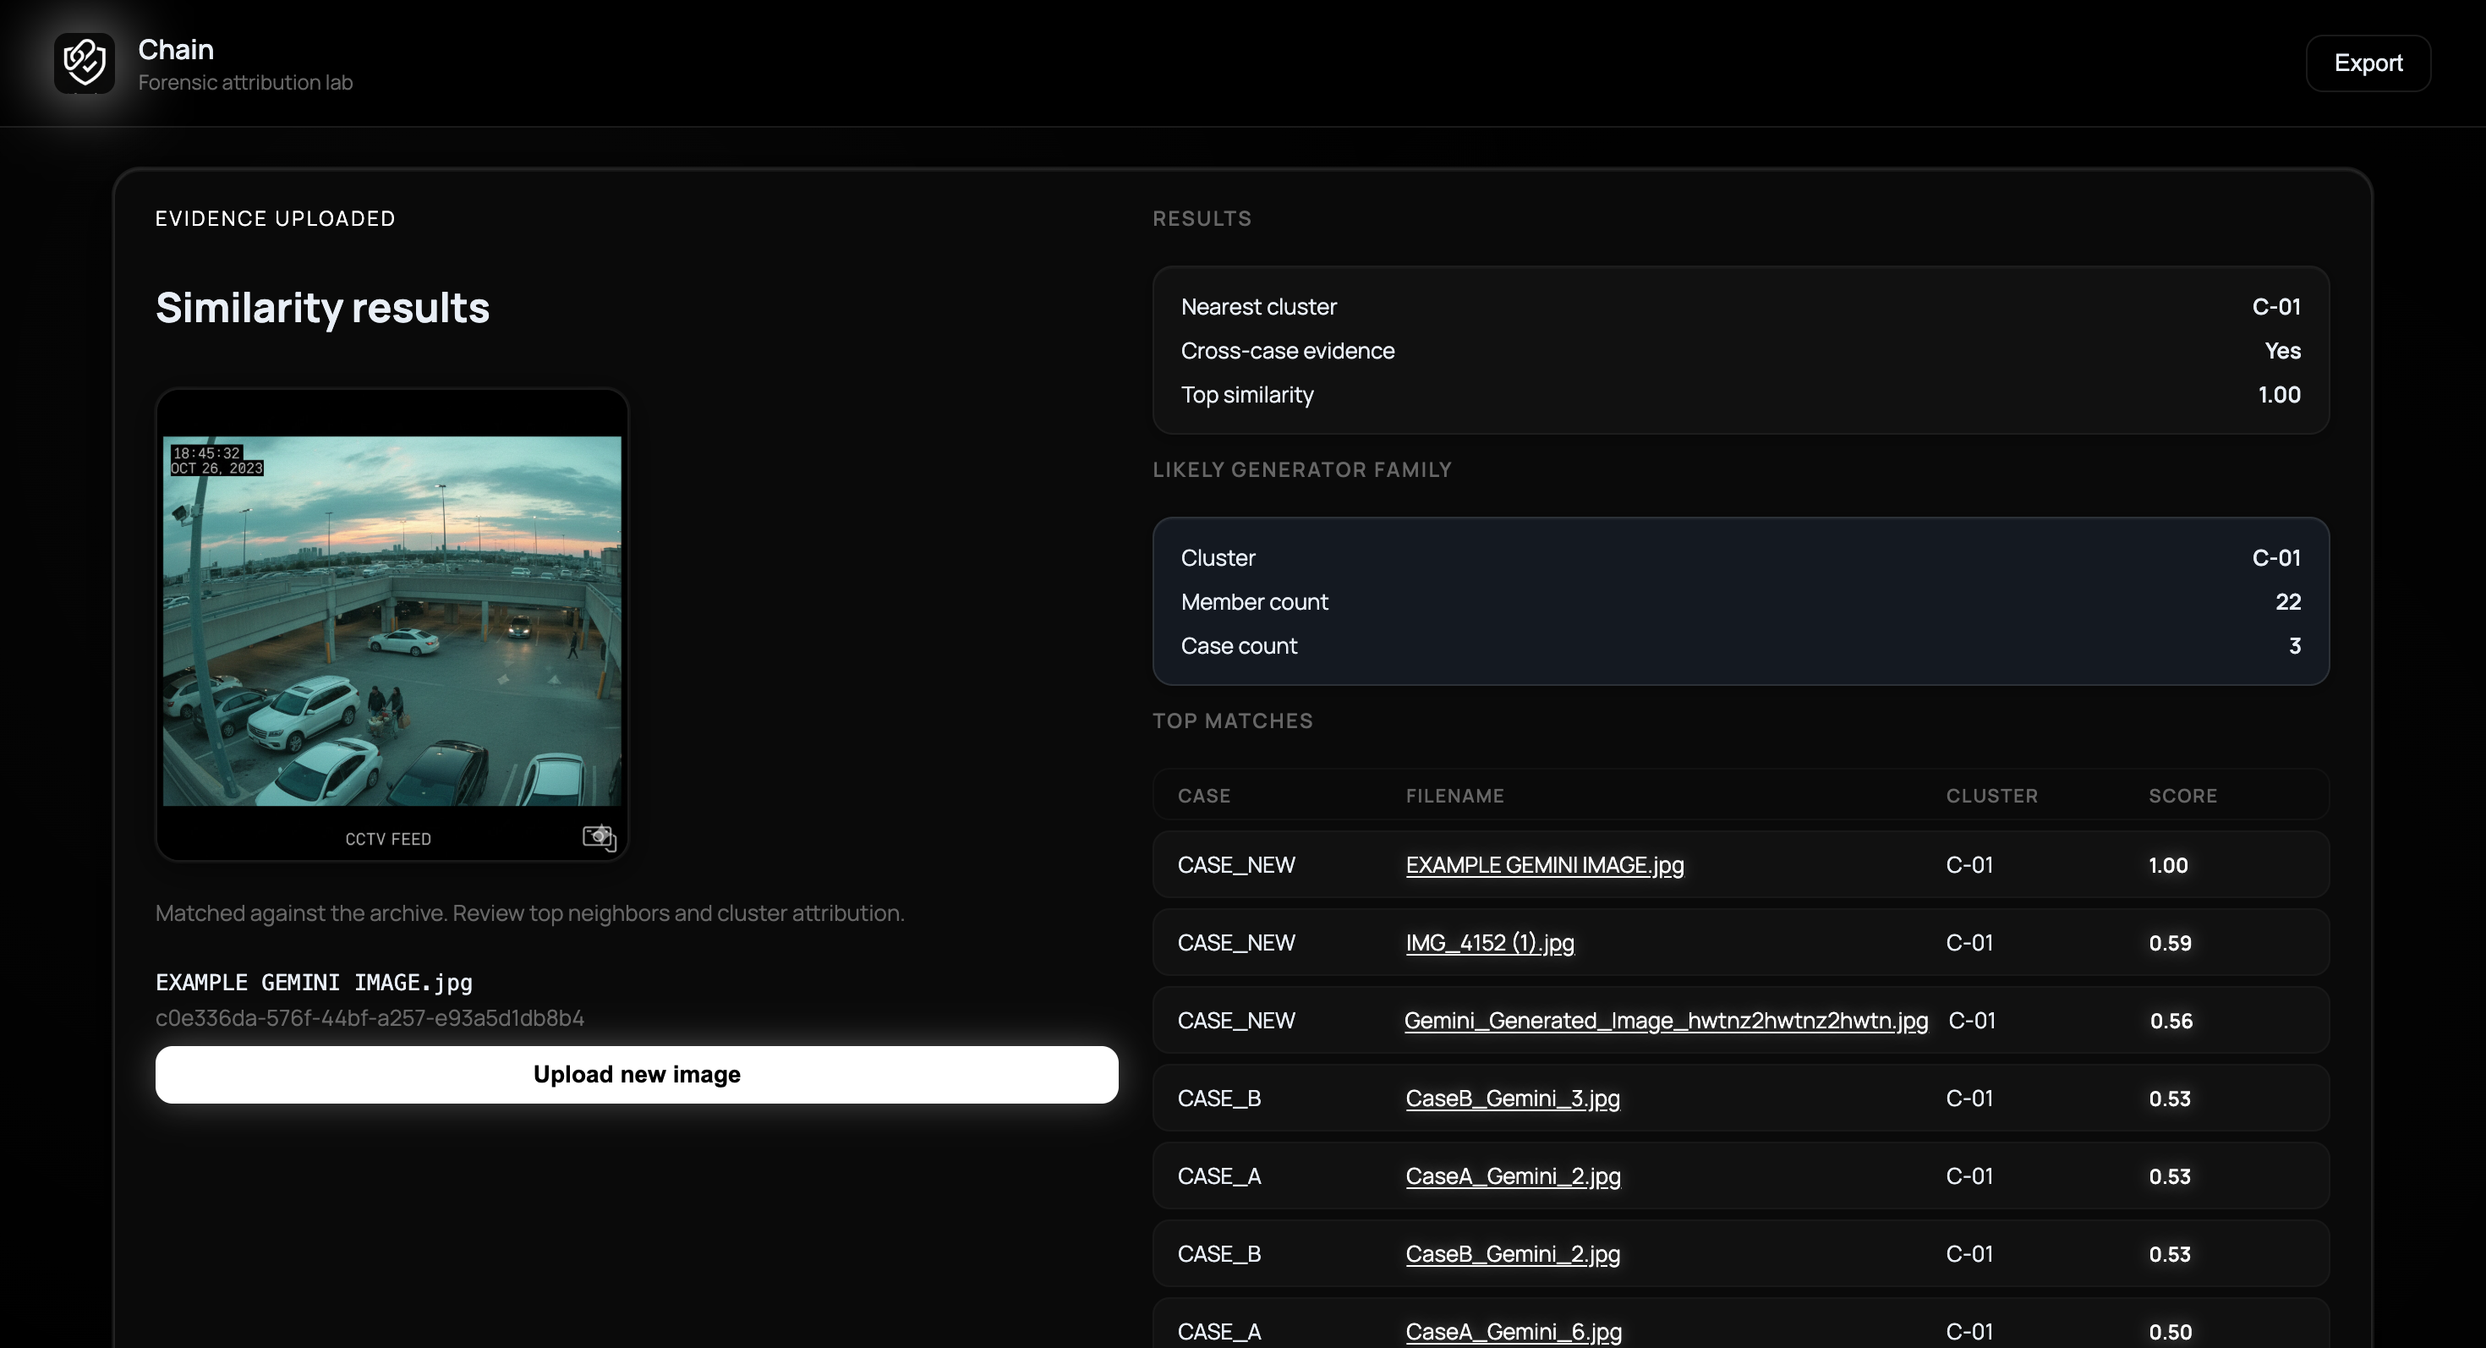The height and width of the screenshot is (1348, 2486).
Task: Open CaseB_Gemini_2.jpg link
Action: click(x=1512, y=1253)
